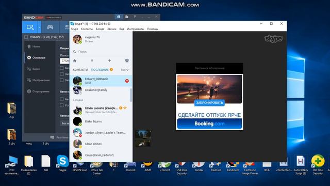Click Skype contact list scrollbar
This screenshot has width=330, height=186.
coord(131,95)
